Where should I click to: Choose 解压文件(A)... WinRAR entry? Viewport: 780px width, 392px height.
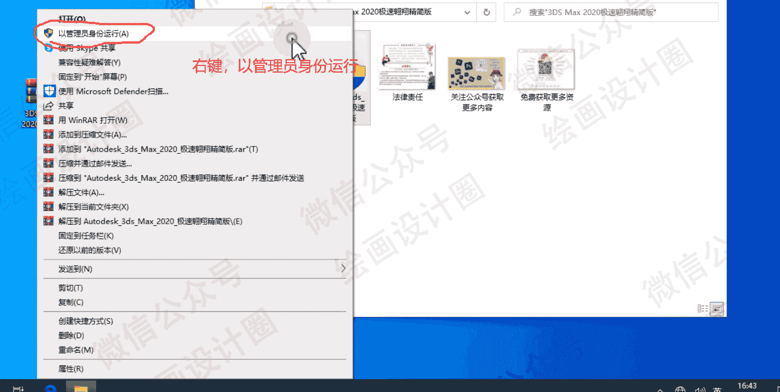(x=195, y=193)
